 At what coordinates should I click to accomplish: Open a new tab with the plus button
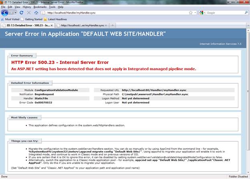pyautogui.click(x=113, y=26)
